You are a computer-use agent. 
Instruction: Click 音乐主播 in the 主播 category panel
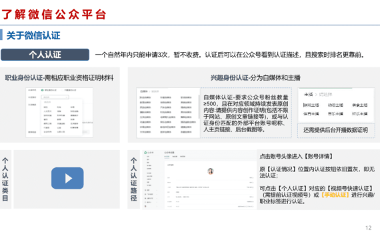tap(335, 113)
